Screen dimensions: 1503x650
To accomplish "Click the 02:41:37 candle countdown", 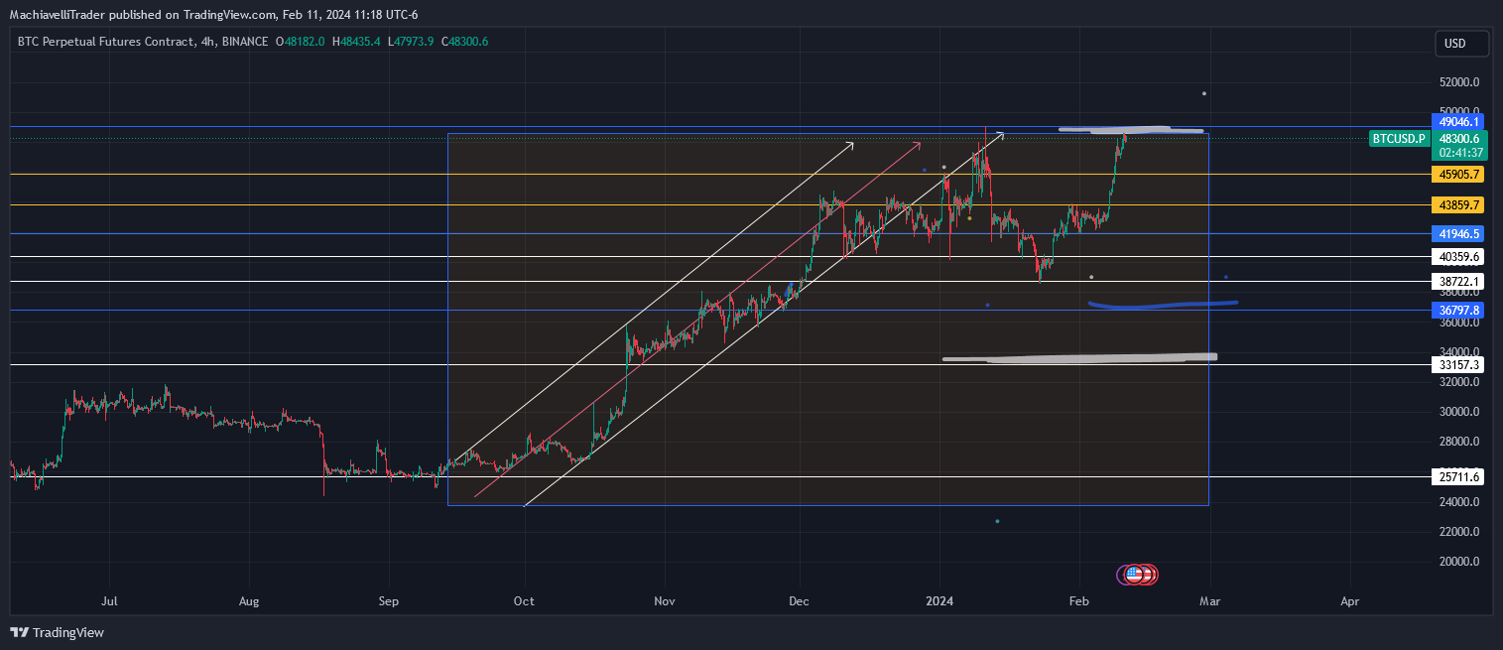I will point(1459,153).
